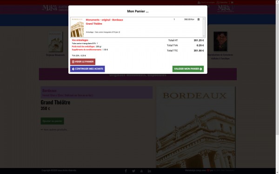
Task: Continue shopping with Continuer mes achats
Action: pyautogui.click(x=87, y=69)
